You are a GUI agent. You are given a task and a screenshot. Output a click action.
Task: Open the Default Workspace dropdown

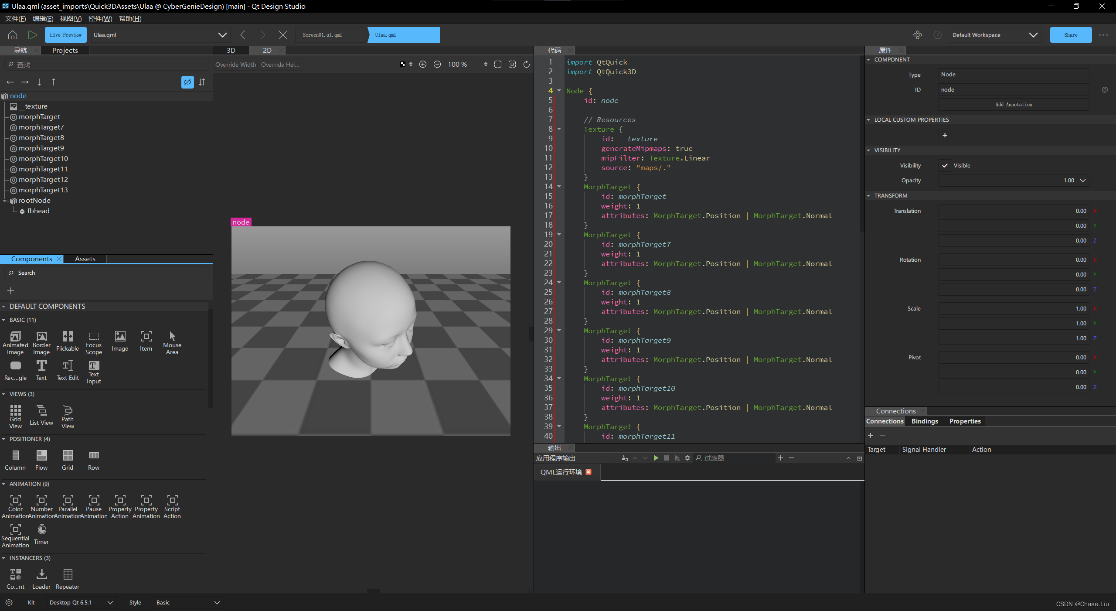[x=1033, y=35]
